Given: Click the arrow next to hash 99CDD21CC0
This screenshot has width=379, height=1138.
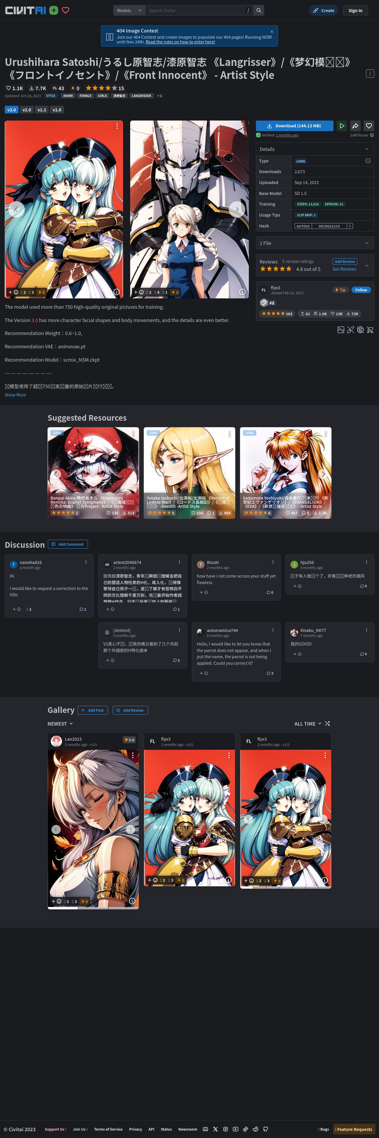Looking at the screenshot, I should click(350, 226).
